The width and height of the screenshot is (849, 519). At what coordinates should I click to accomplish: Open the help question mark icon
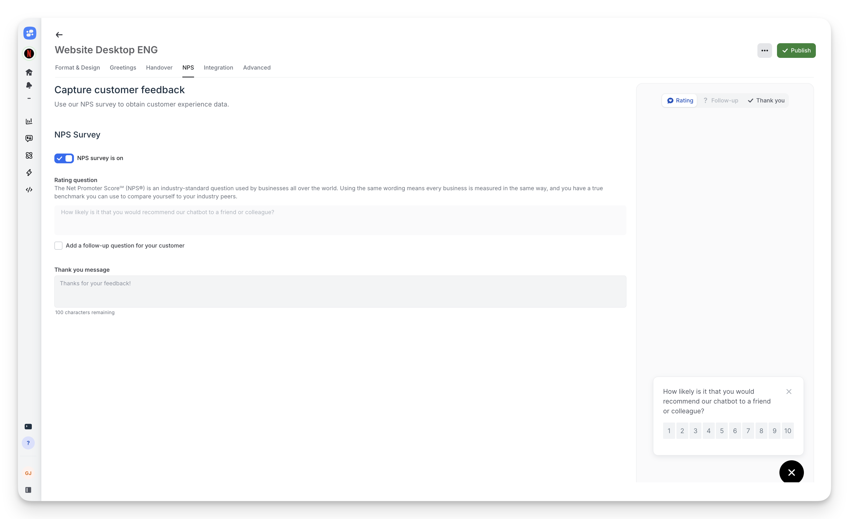28,443
